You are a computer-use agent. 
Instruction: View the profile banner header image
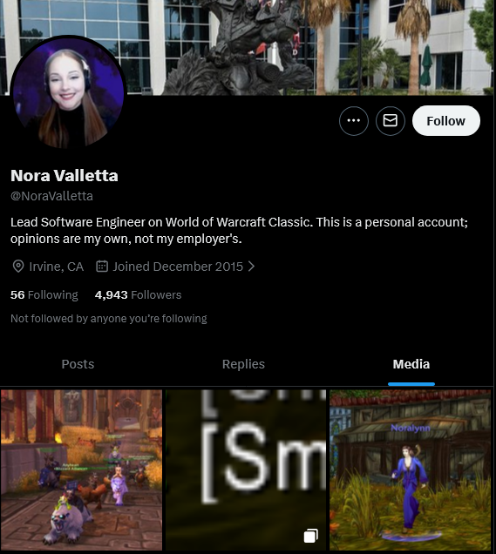pos(248,47)
